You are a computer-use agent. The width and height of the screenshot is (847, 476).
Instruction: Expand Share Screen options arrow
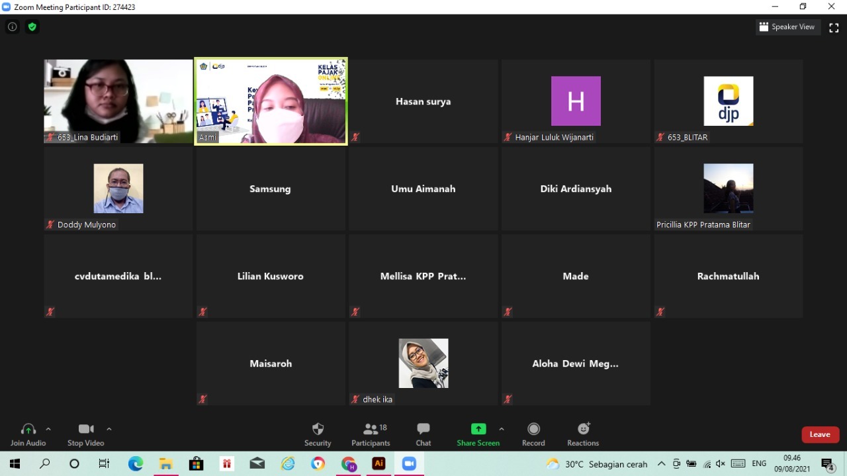coord(501,429)
